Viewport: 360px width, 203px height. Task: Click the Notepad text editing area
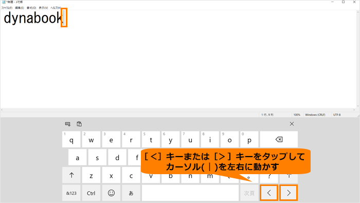point(178,59)
